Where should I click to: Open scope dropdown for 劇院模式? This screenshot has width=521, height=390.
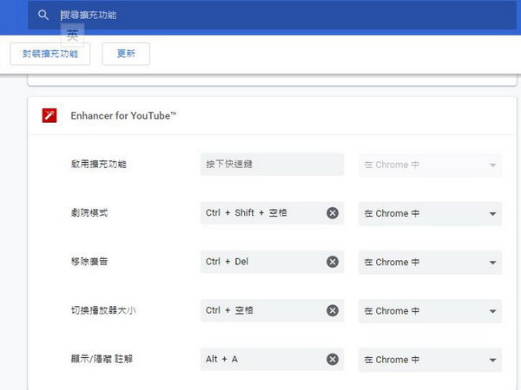click(430, 213)
